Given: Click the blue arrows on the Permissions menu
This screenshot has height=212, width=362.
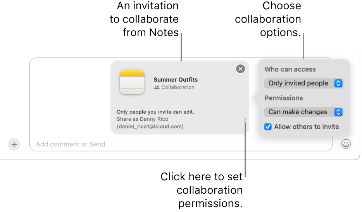Looking at the screenshot, I should [338, 112].
